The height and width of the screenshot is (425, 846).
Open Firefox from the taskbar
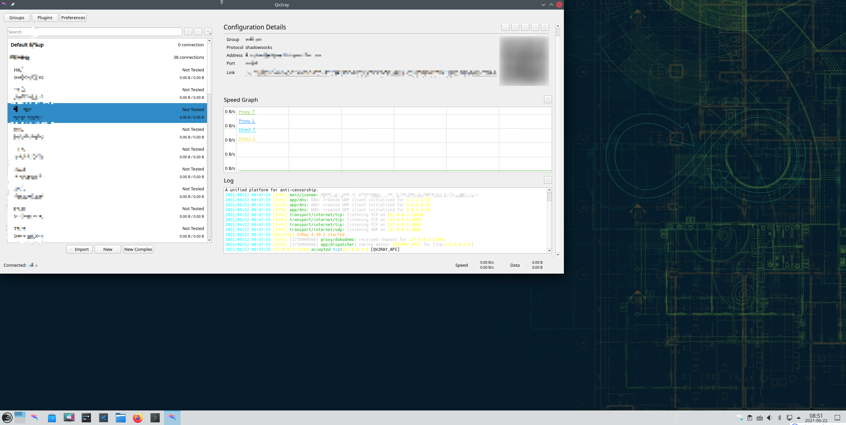[138, 417]
